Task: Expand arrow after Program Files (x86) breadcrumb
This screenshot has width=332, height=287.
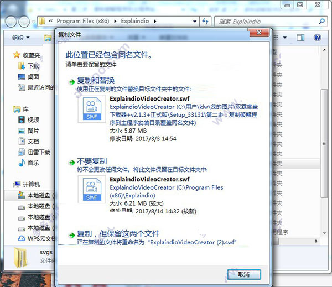Action: 115,22
